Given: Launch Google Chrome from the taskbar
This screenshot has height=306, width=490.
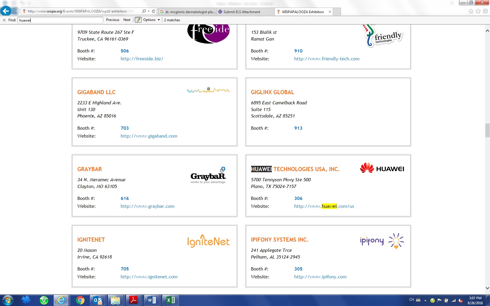Looking at the screenshot, I should tap(80, 300).
